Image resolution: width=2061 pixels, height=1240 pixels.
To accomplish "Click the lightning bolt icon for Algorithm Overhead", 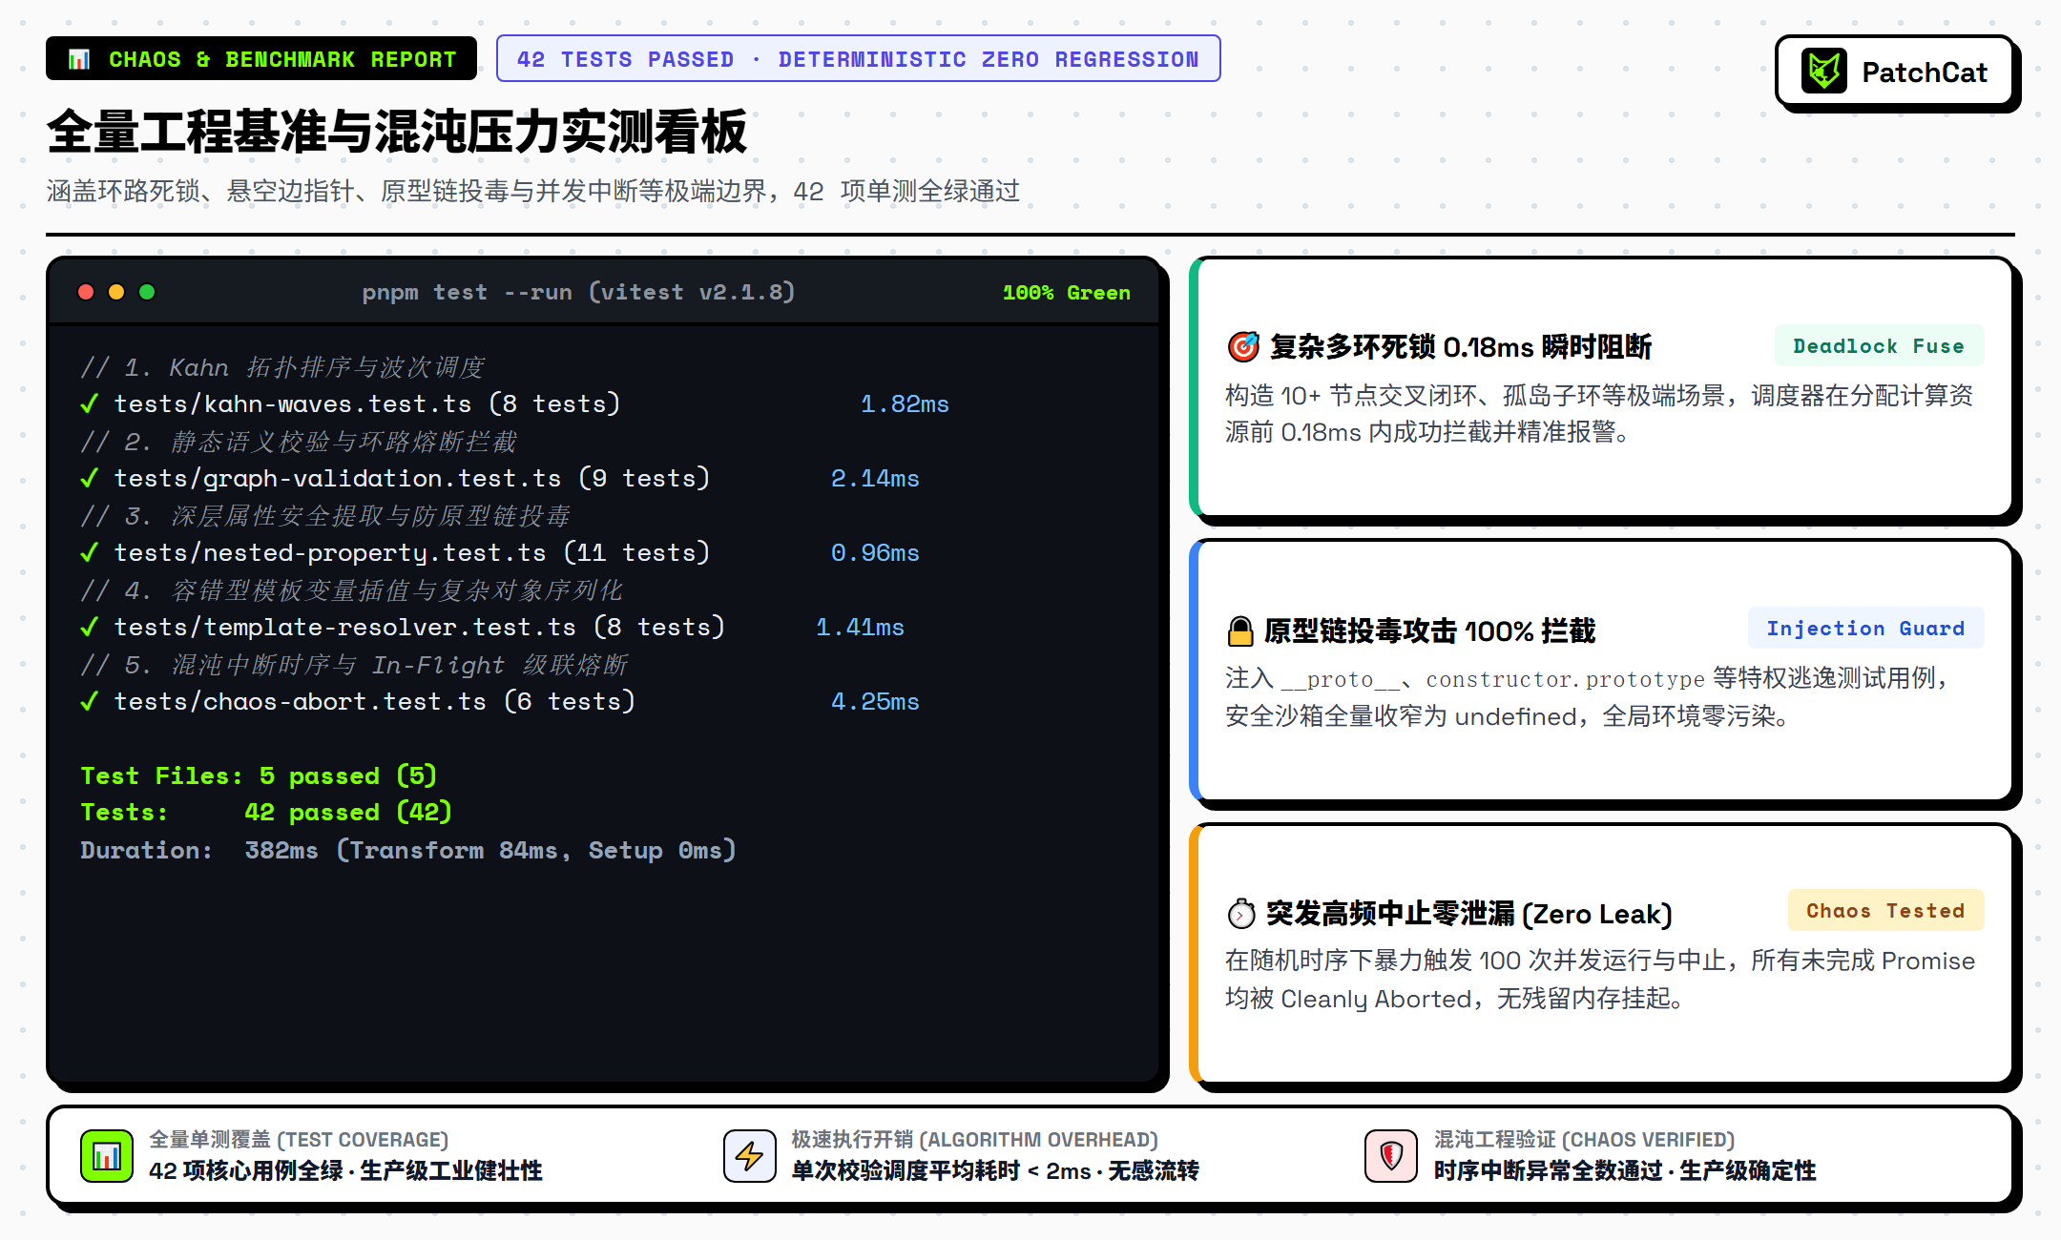I will [749, 1155].
